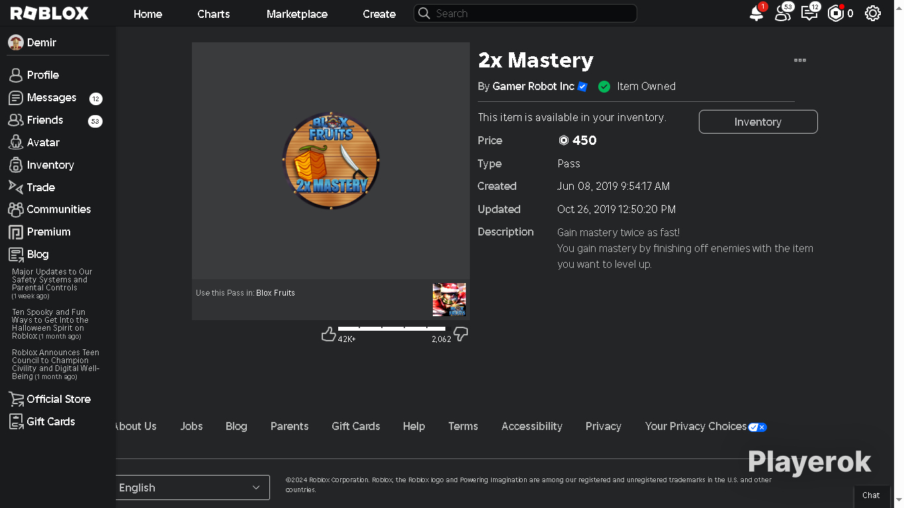
Task: Click the 2x Mastery pass image
Action: [331, 161]
